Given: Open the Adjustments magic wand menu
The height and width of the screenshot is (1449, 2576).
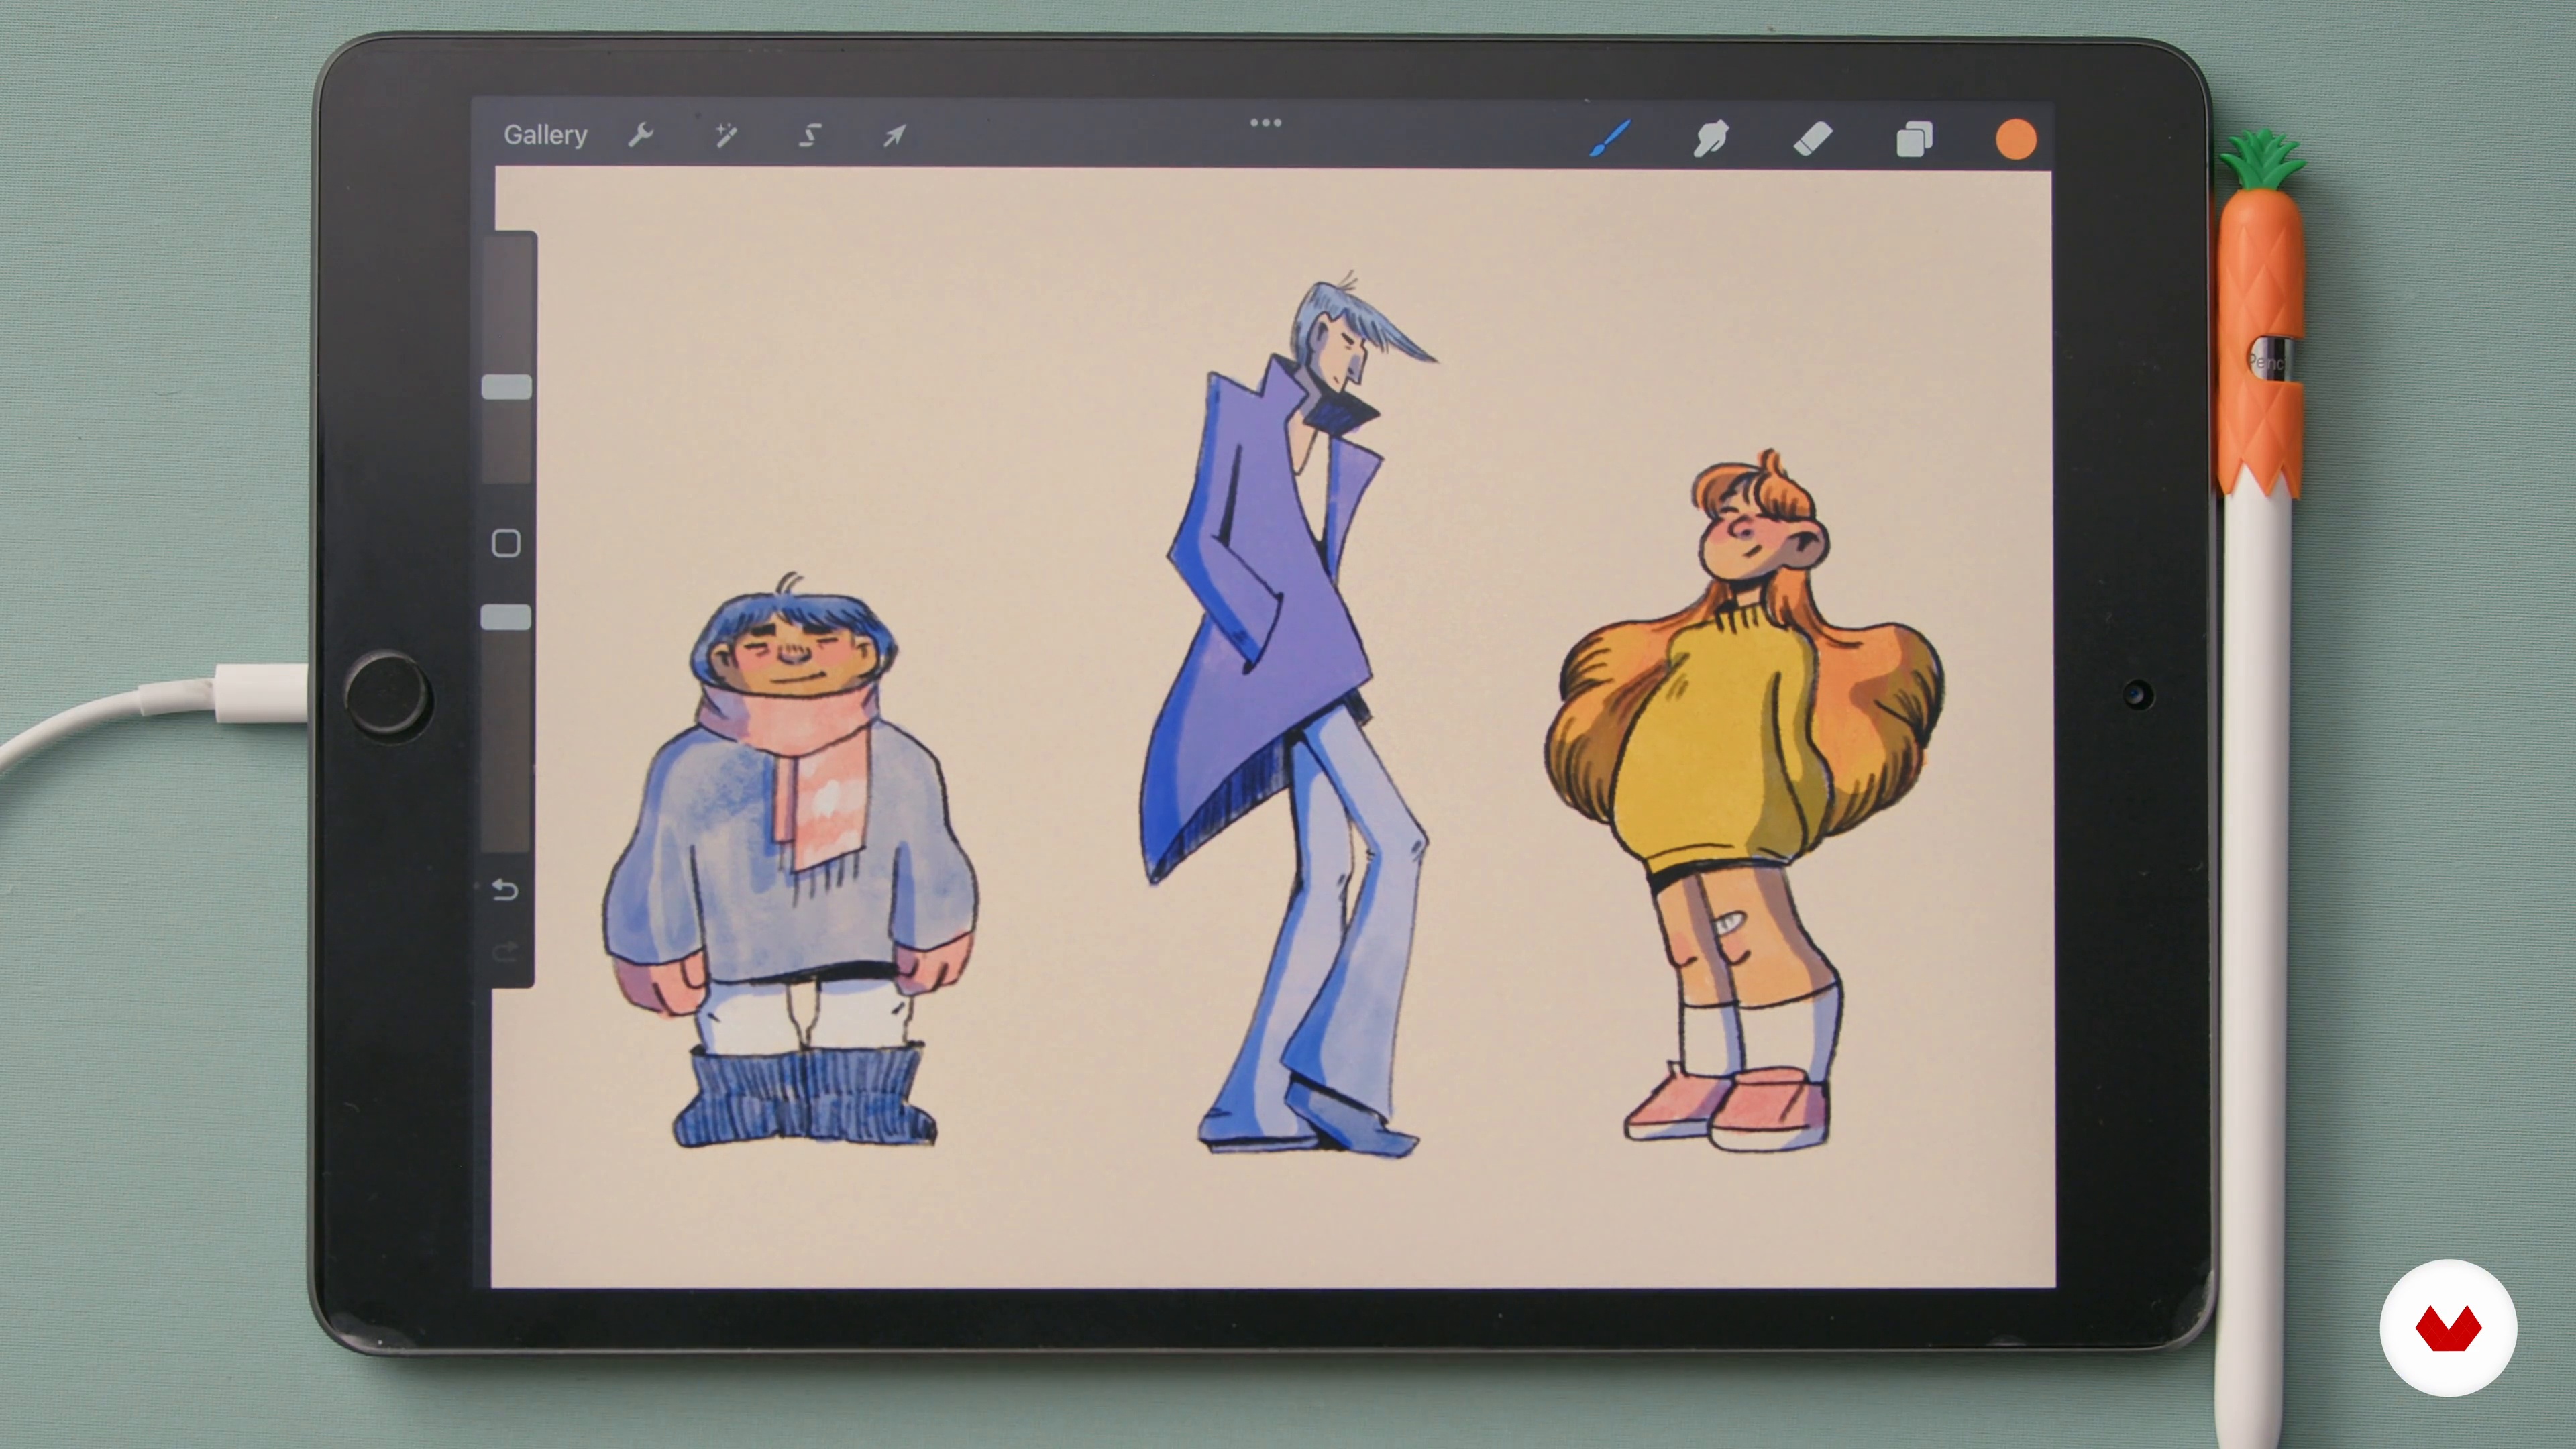Looking at the screenshot, I should point(726,135).
